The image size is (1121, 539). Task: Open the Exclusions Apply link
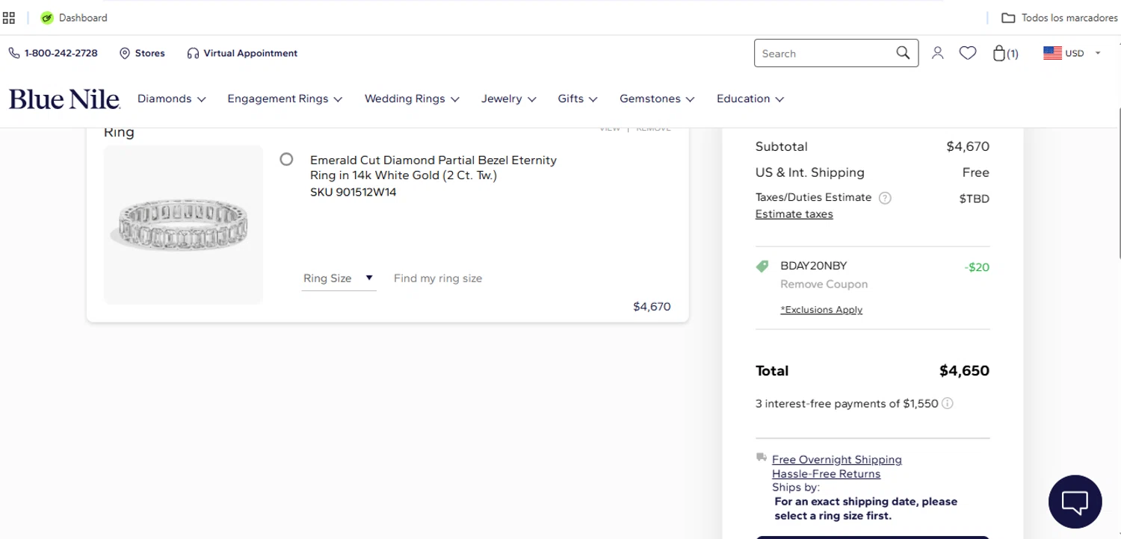click(x=821, y=310)
